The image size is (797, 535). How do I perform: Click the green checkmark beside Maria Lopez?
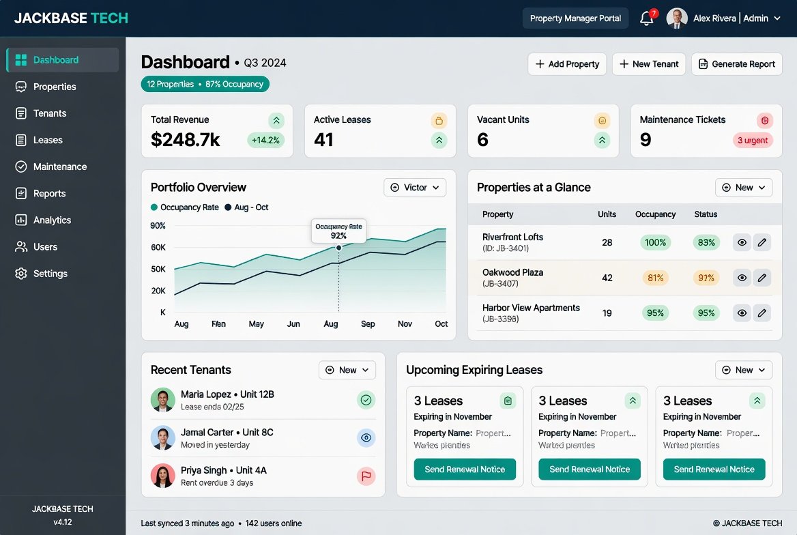tap(366, 401)
